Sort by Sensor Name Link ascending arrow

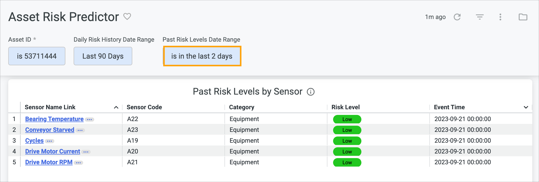click(116, 107)
